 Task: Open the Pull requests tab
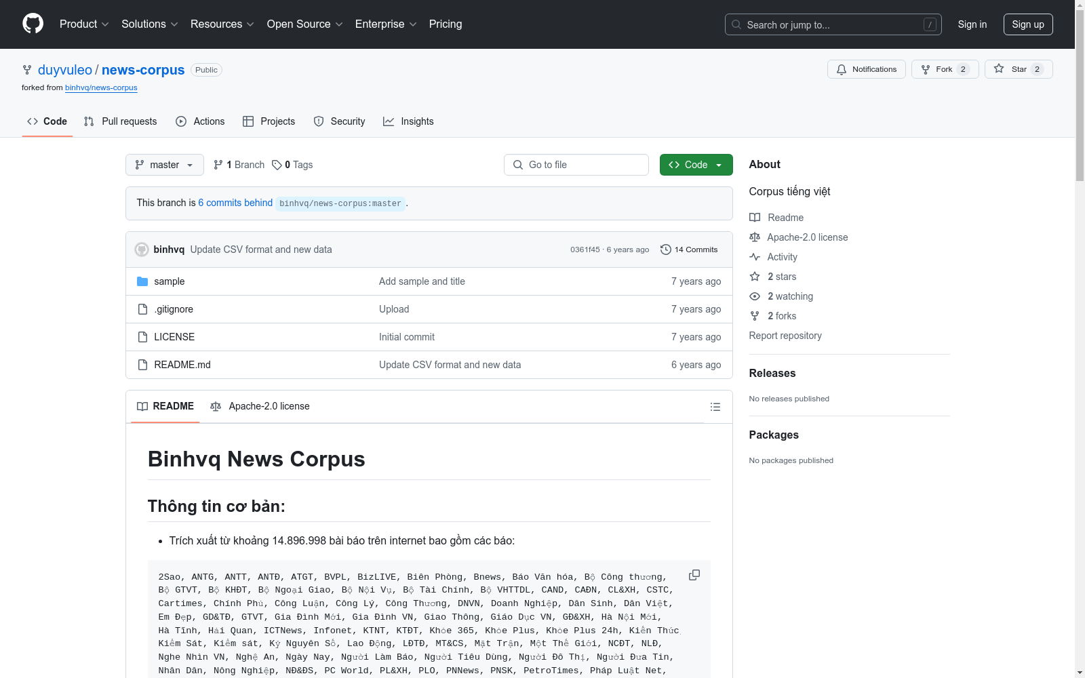pyautogui.click(x=120, y=121)
